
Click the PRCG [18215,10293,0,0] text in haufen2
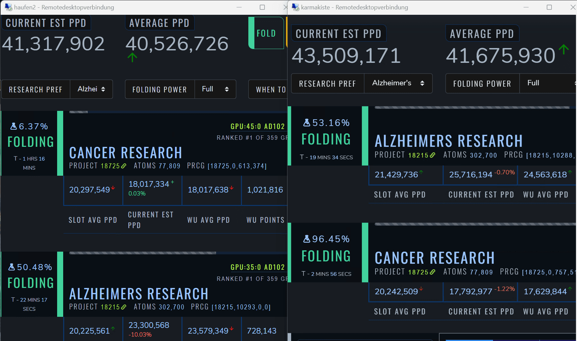(x=231, y=307)
